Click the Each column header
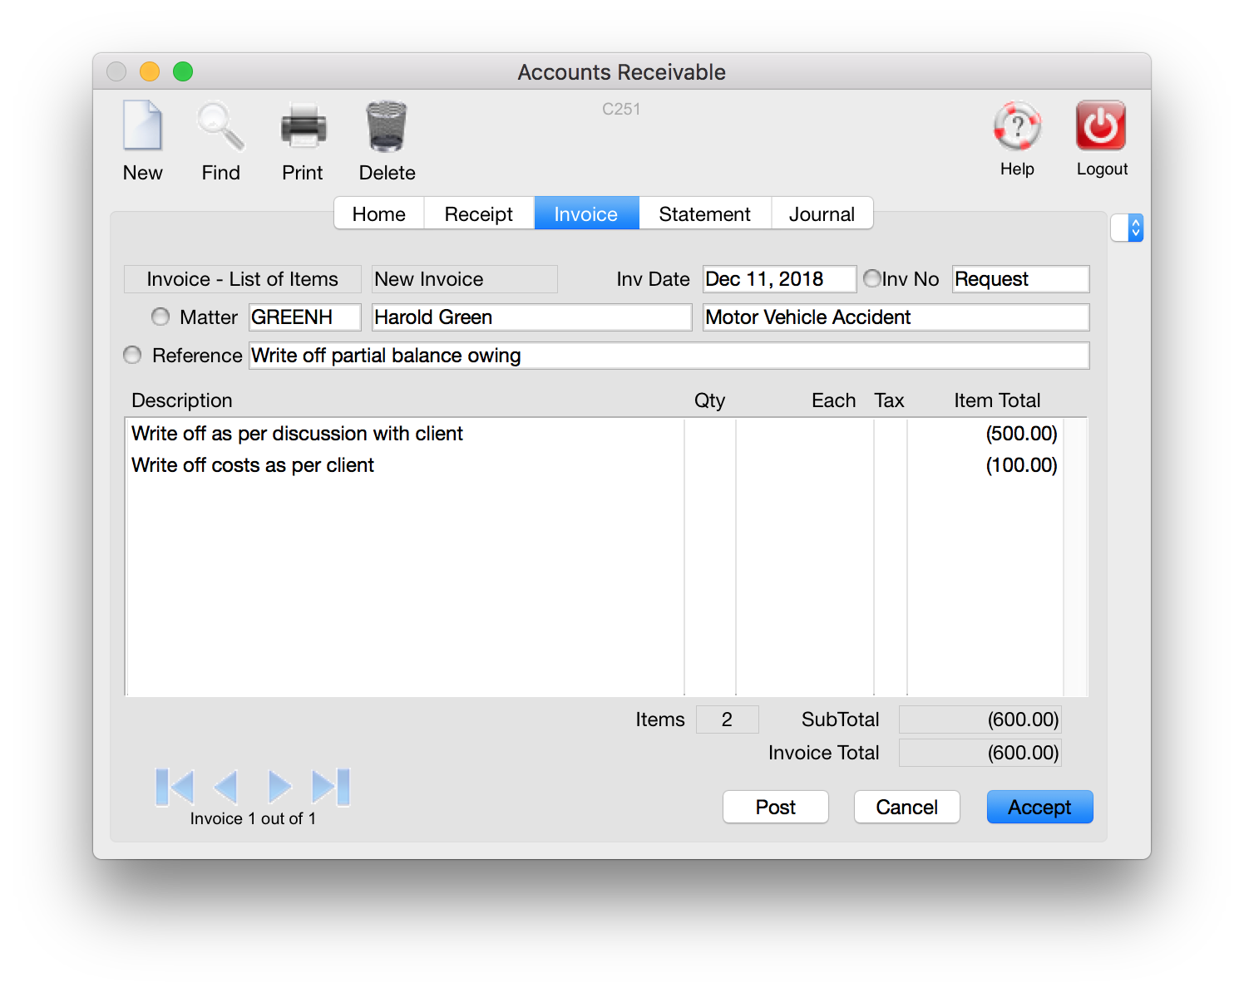Screen dimensions: 1244x992 click(834, 400)
